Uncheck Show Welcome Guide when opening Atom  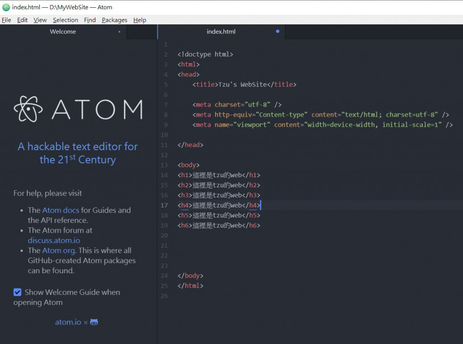[18, 292]
